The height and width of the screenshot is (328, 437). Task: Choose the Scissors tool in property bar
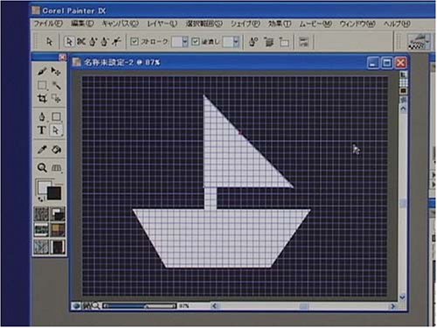click(81, 42)
